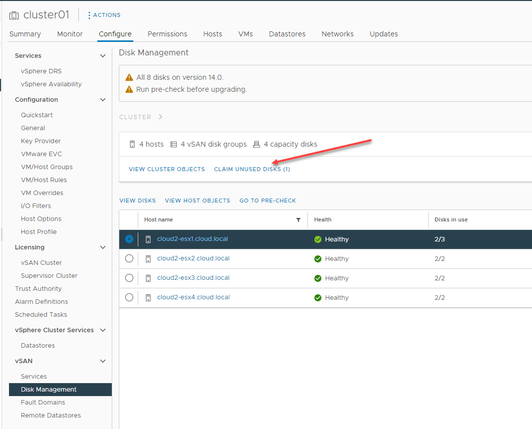The image size is (532, 429).
Task: Select the radio button for cloud2-esx4.cloud.local
Action: [129, 297]
